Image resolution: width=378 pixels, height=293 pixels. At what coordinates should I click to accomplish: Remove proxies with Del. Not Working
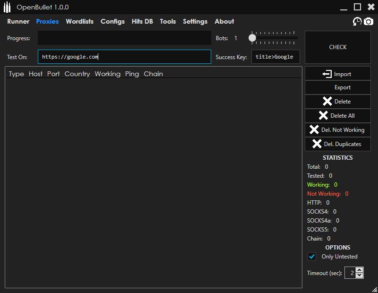coord(337,130)
